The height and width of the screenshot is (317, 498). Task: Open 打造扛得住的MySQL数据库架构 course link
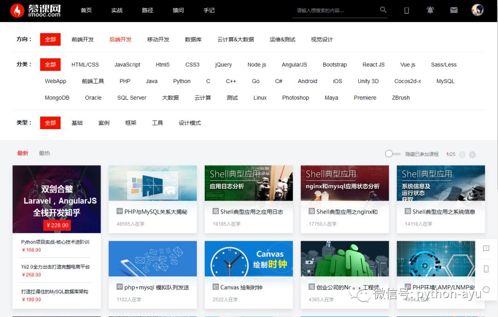point(54,292)
